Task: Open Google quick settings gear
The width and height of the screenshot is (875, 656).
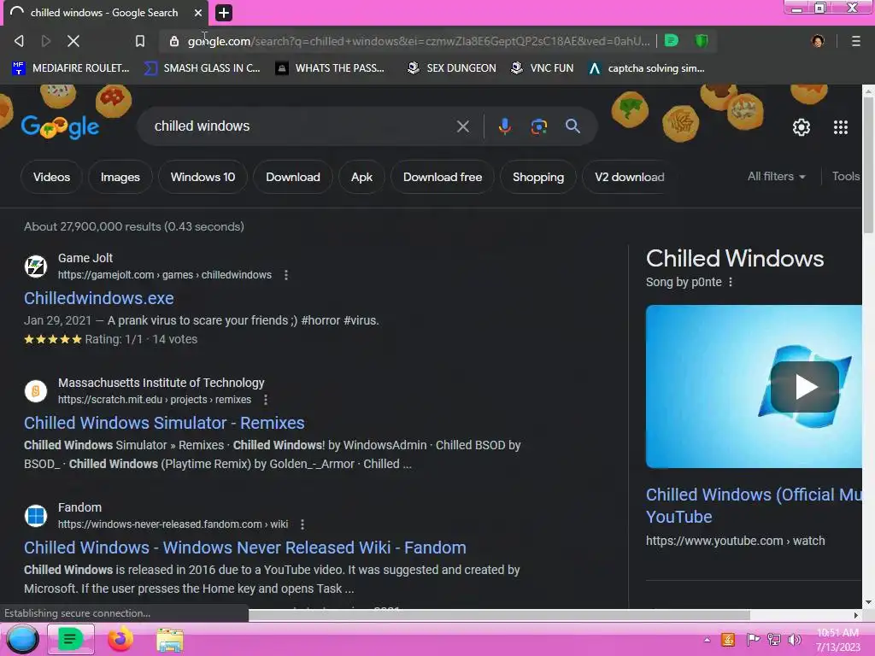Action: pyautogui.click(x=802, y=127)
